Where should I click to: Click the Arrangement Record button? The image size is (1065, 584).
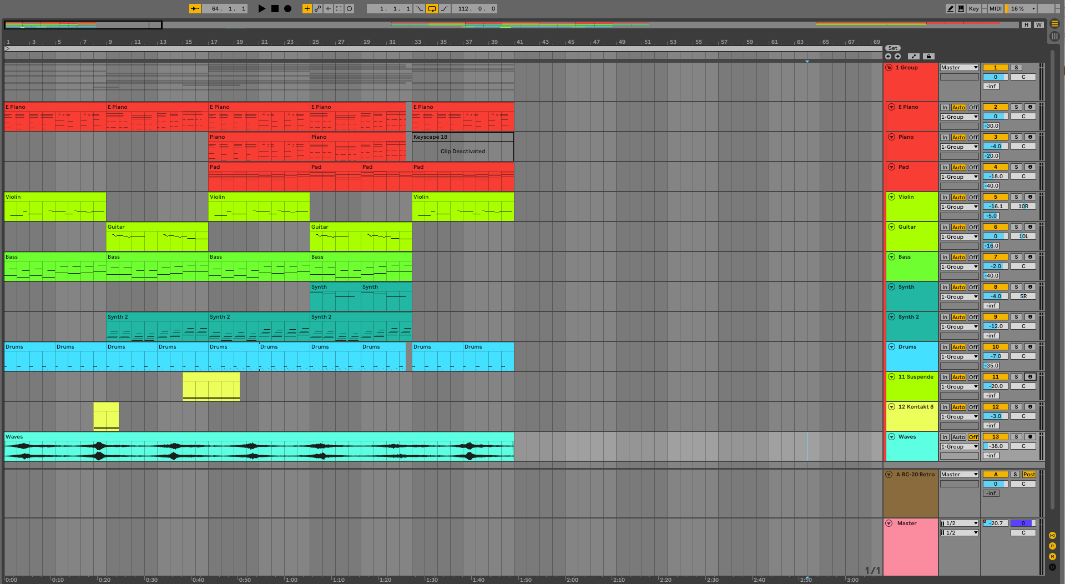(x=287, y=9)
